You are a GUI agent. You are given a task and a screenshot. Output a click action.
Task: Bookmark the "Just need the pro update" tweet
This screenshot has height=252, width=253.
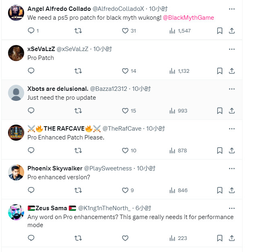tap(220, 111)
